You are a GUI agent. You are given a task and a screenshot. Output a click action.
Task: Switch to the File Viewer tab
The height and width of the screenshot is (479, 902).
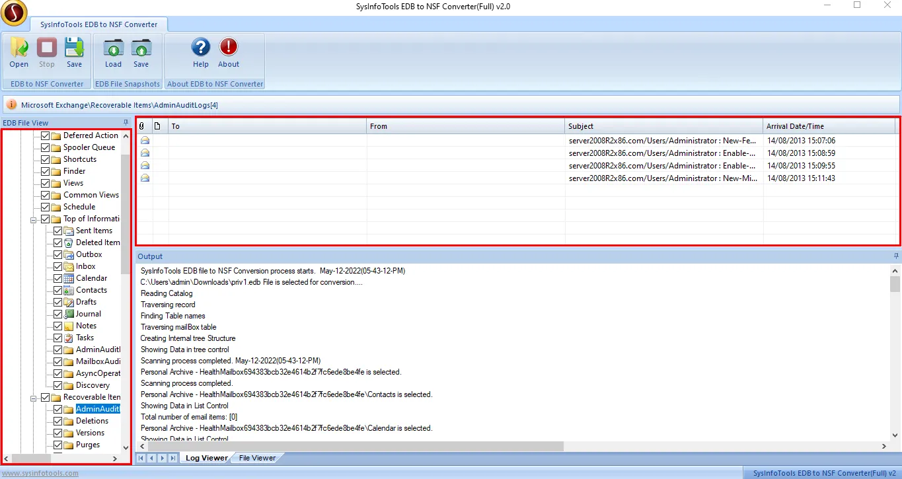click(257, 458)
